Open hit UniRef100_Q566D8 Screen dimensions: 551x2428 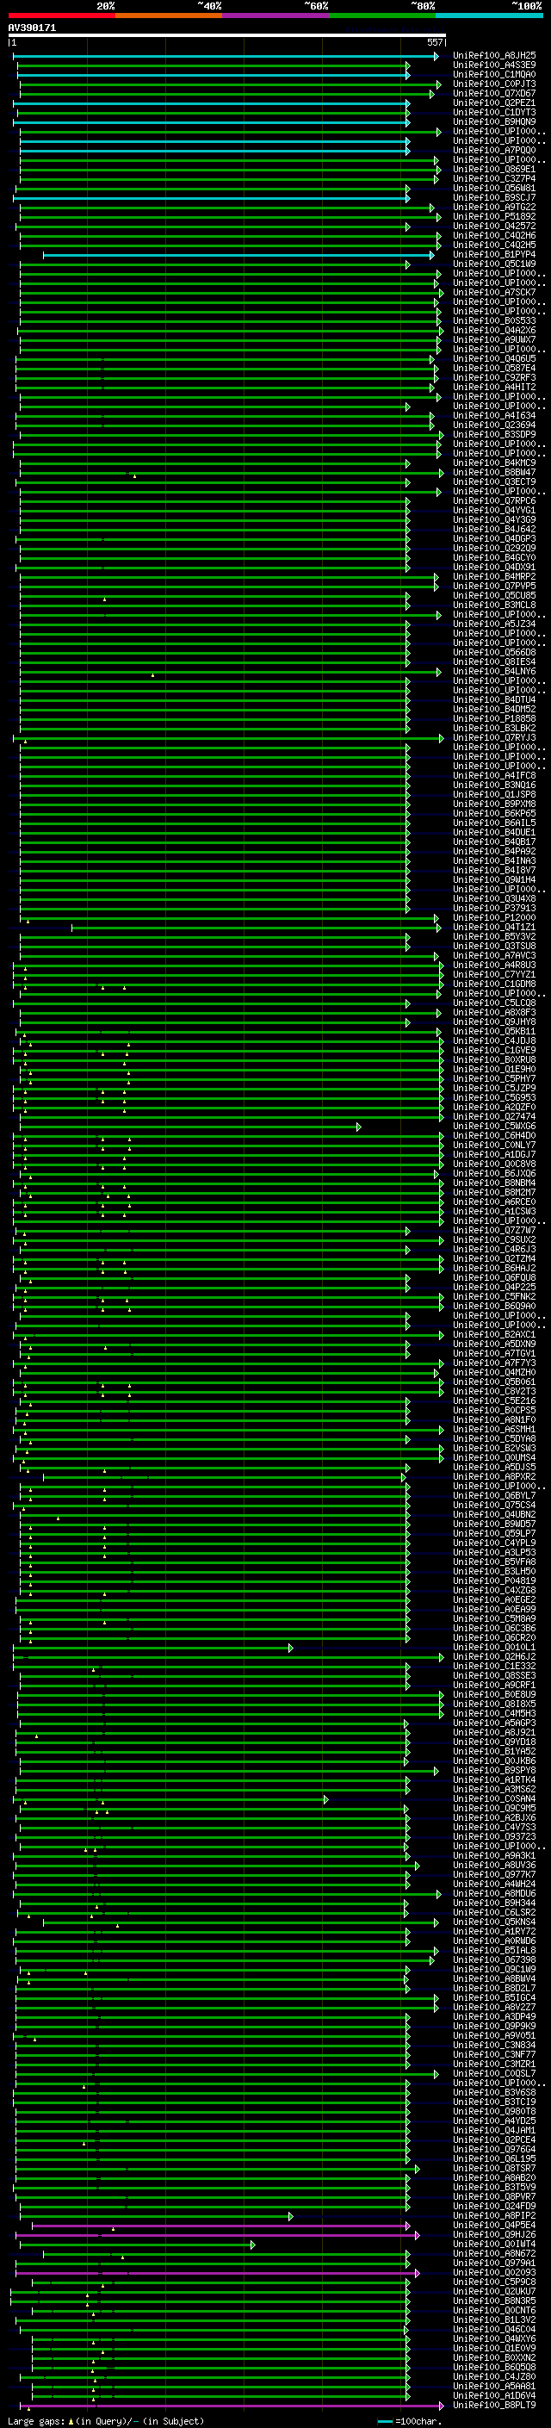coord(494,653)
